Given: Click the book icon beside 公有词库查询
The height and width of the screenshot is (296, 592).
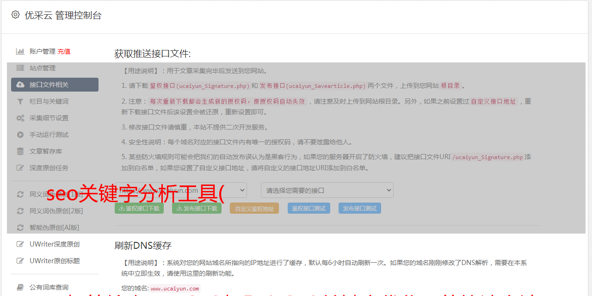Looking at the screenshot, I should 20,287.
